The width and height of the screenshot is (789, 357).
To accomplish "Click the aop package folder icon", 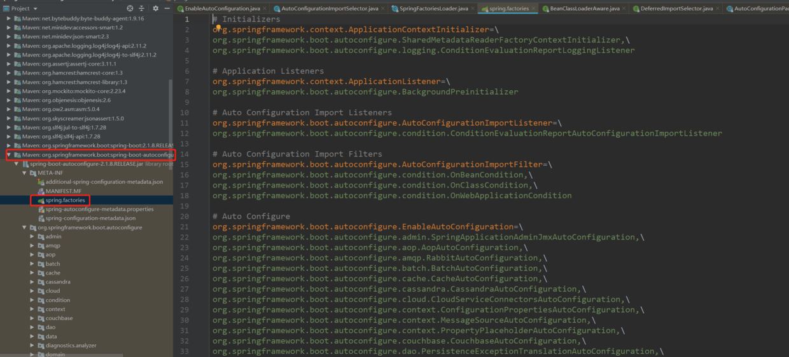I will 40,255.
